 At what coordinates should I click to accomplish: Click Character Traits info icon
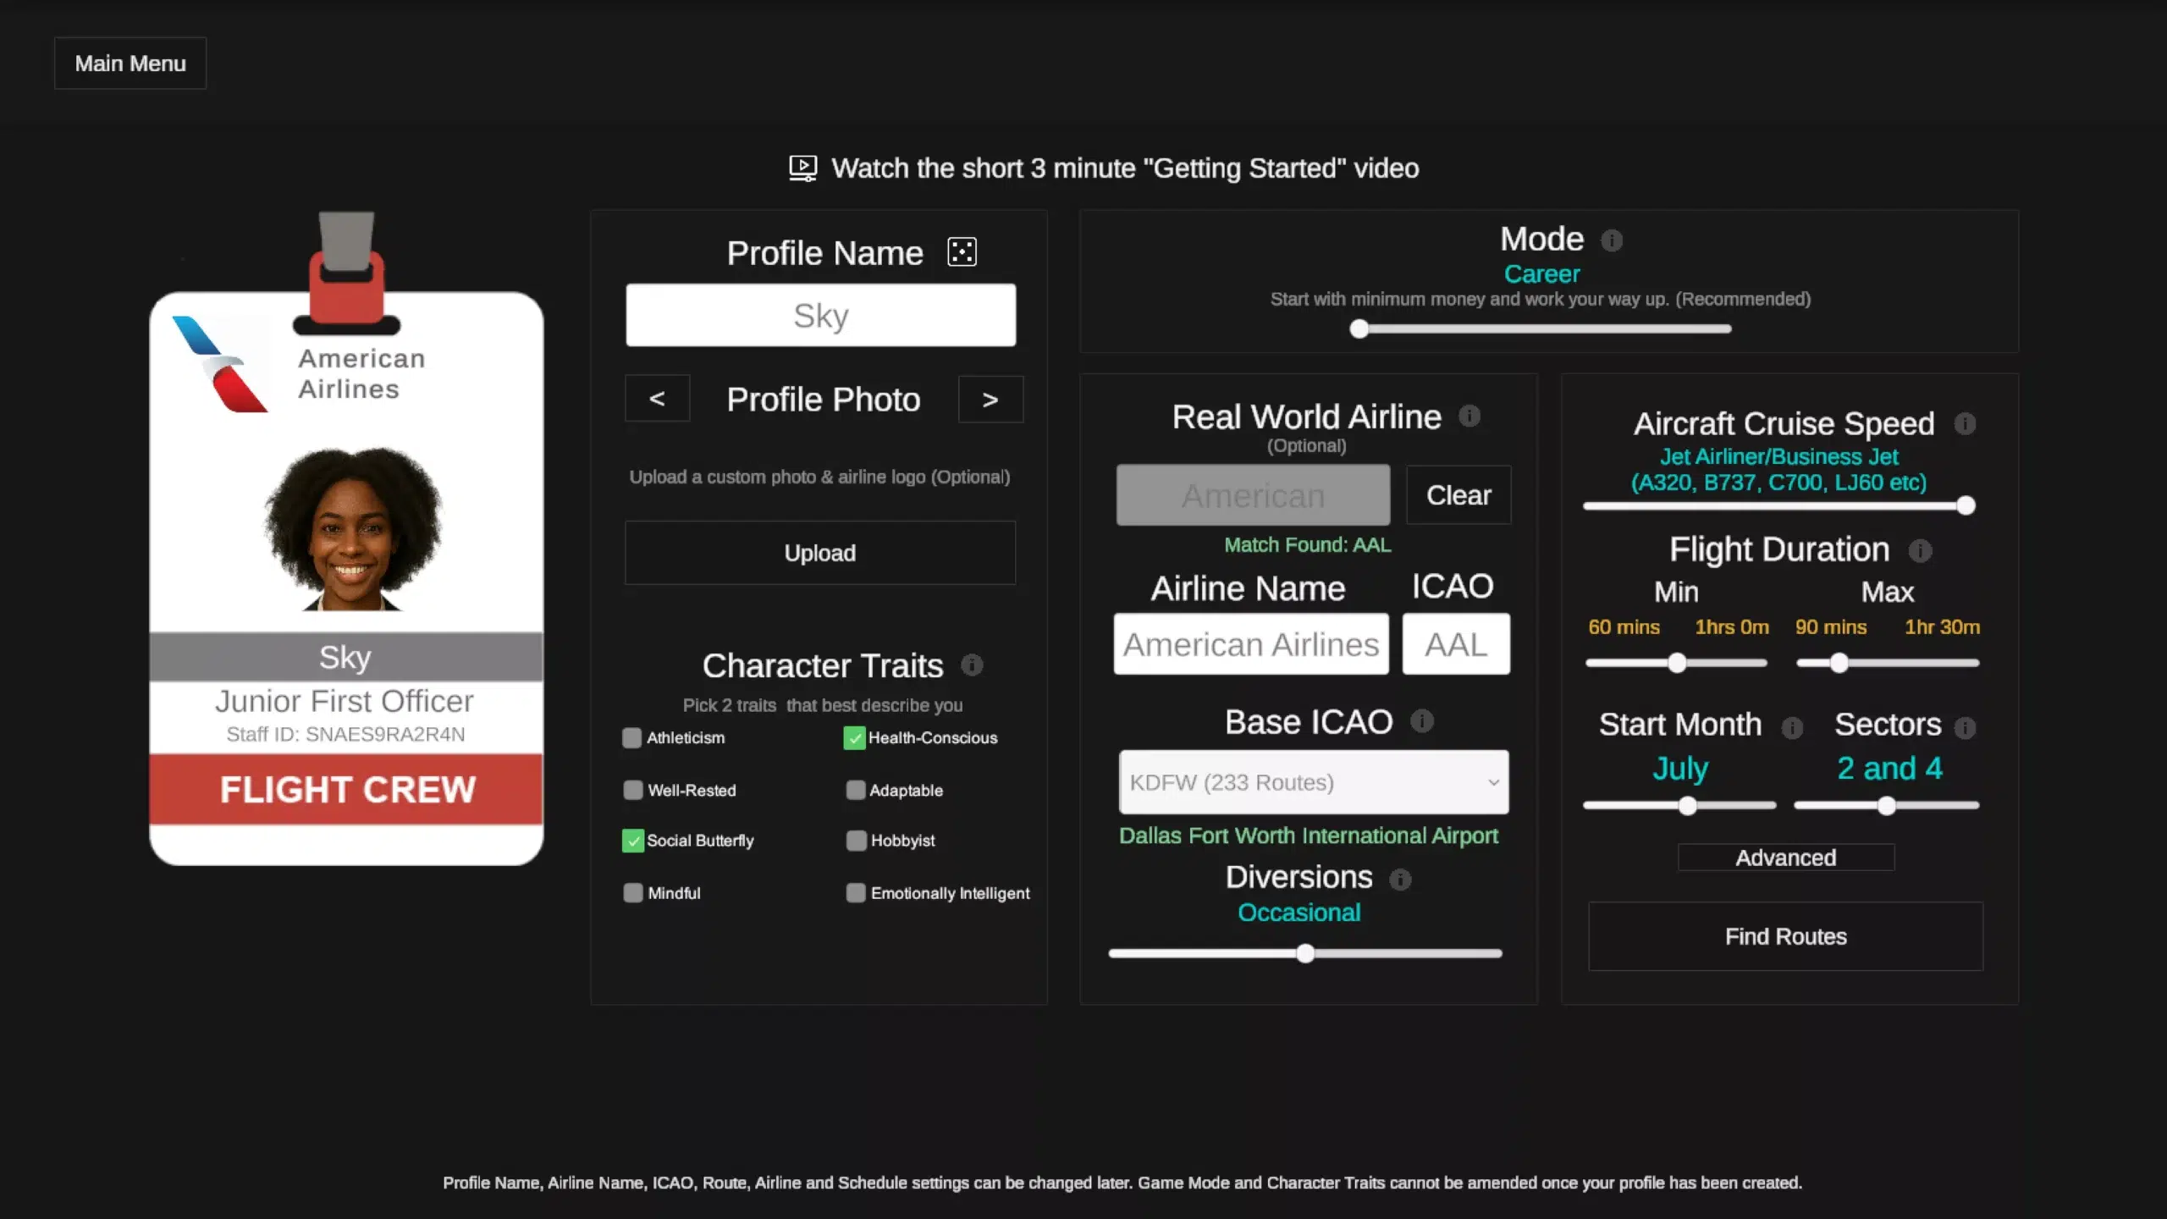point(972,665)
